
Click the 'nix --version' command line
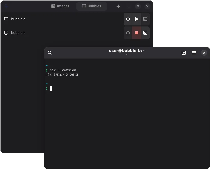tap(63, 70)
